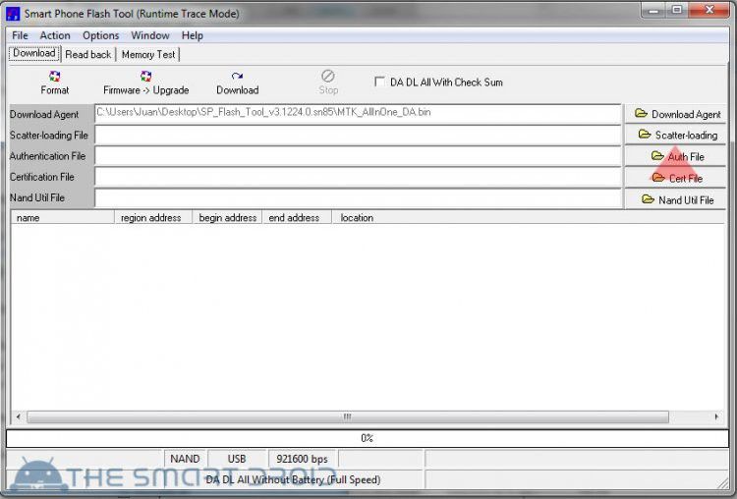Open the Action menu
The height and width of the screenshot is (499, 737).
pos(54,35)
